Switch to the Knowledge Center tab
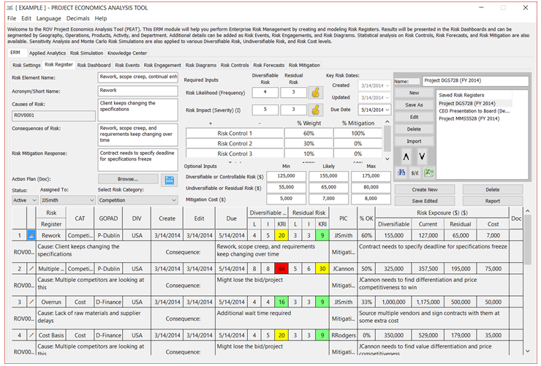541x366 pixels. click(x=127, y=53)
